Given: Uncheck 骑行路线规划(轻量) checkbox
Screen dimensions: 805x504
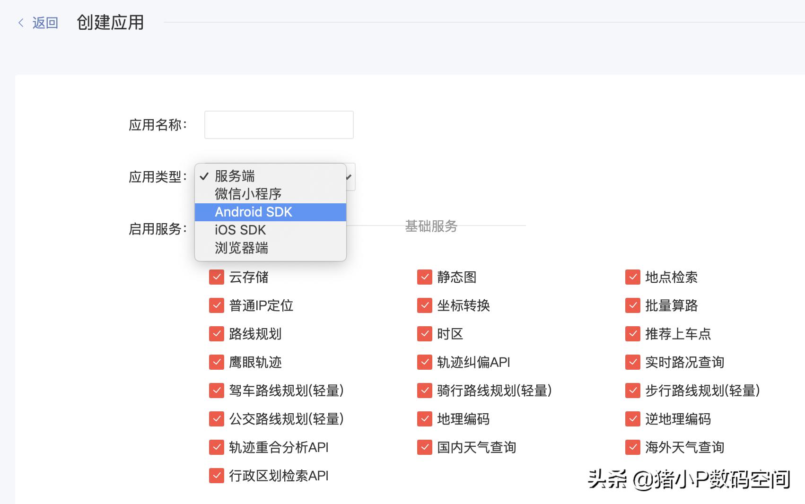Looking at the screenshot, I should [425, 391].
